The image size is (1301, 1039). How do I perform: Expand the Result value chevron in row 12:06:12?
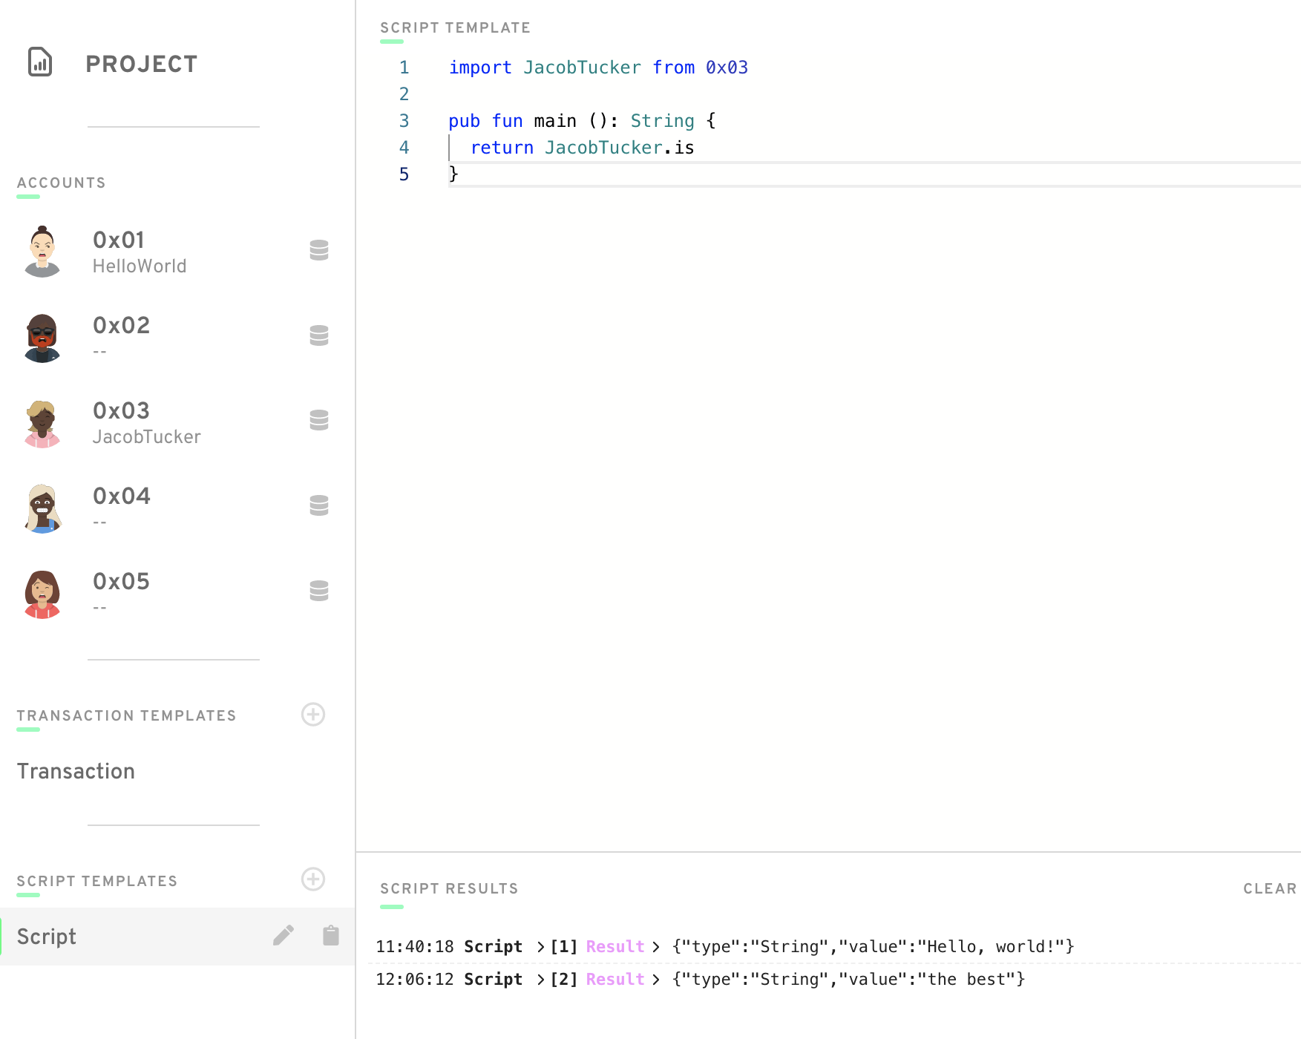point(656,980)
